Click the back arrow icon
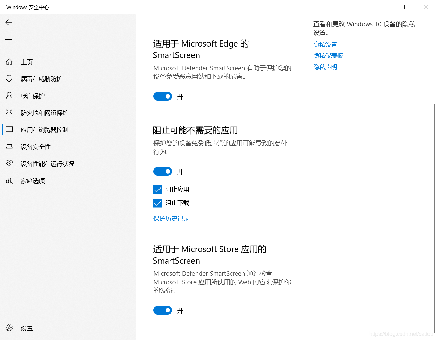 tap(9, 22)
